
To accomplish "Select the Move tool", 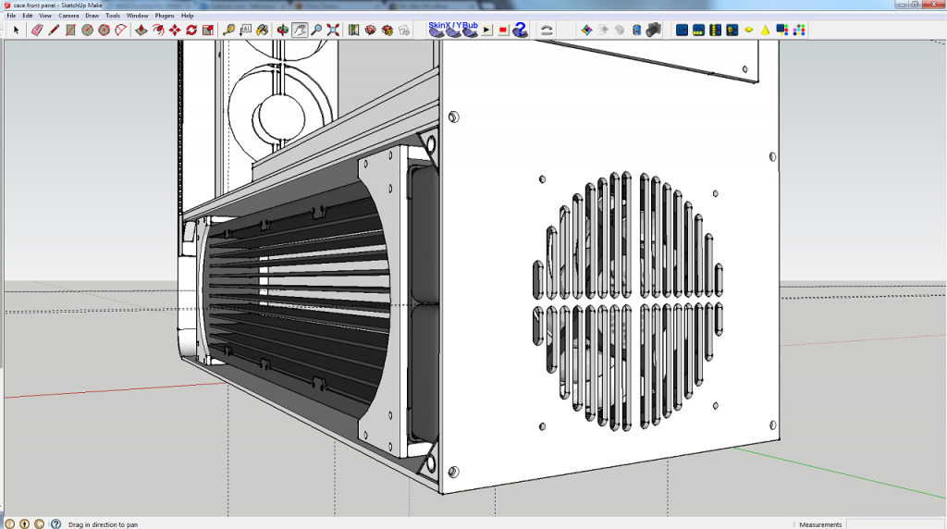I will [174, 30].
